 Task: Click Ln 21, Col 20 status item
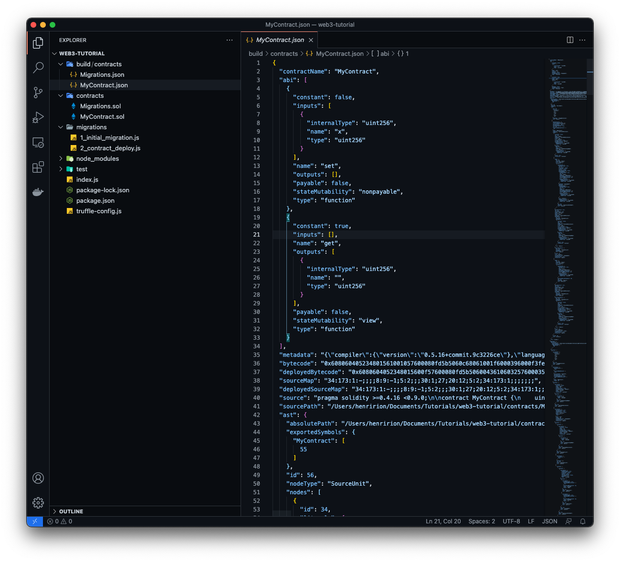(443, 521)
